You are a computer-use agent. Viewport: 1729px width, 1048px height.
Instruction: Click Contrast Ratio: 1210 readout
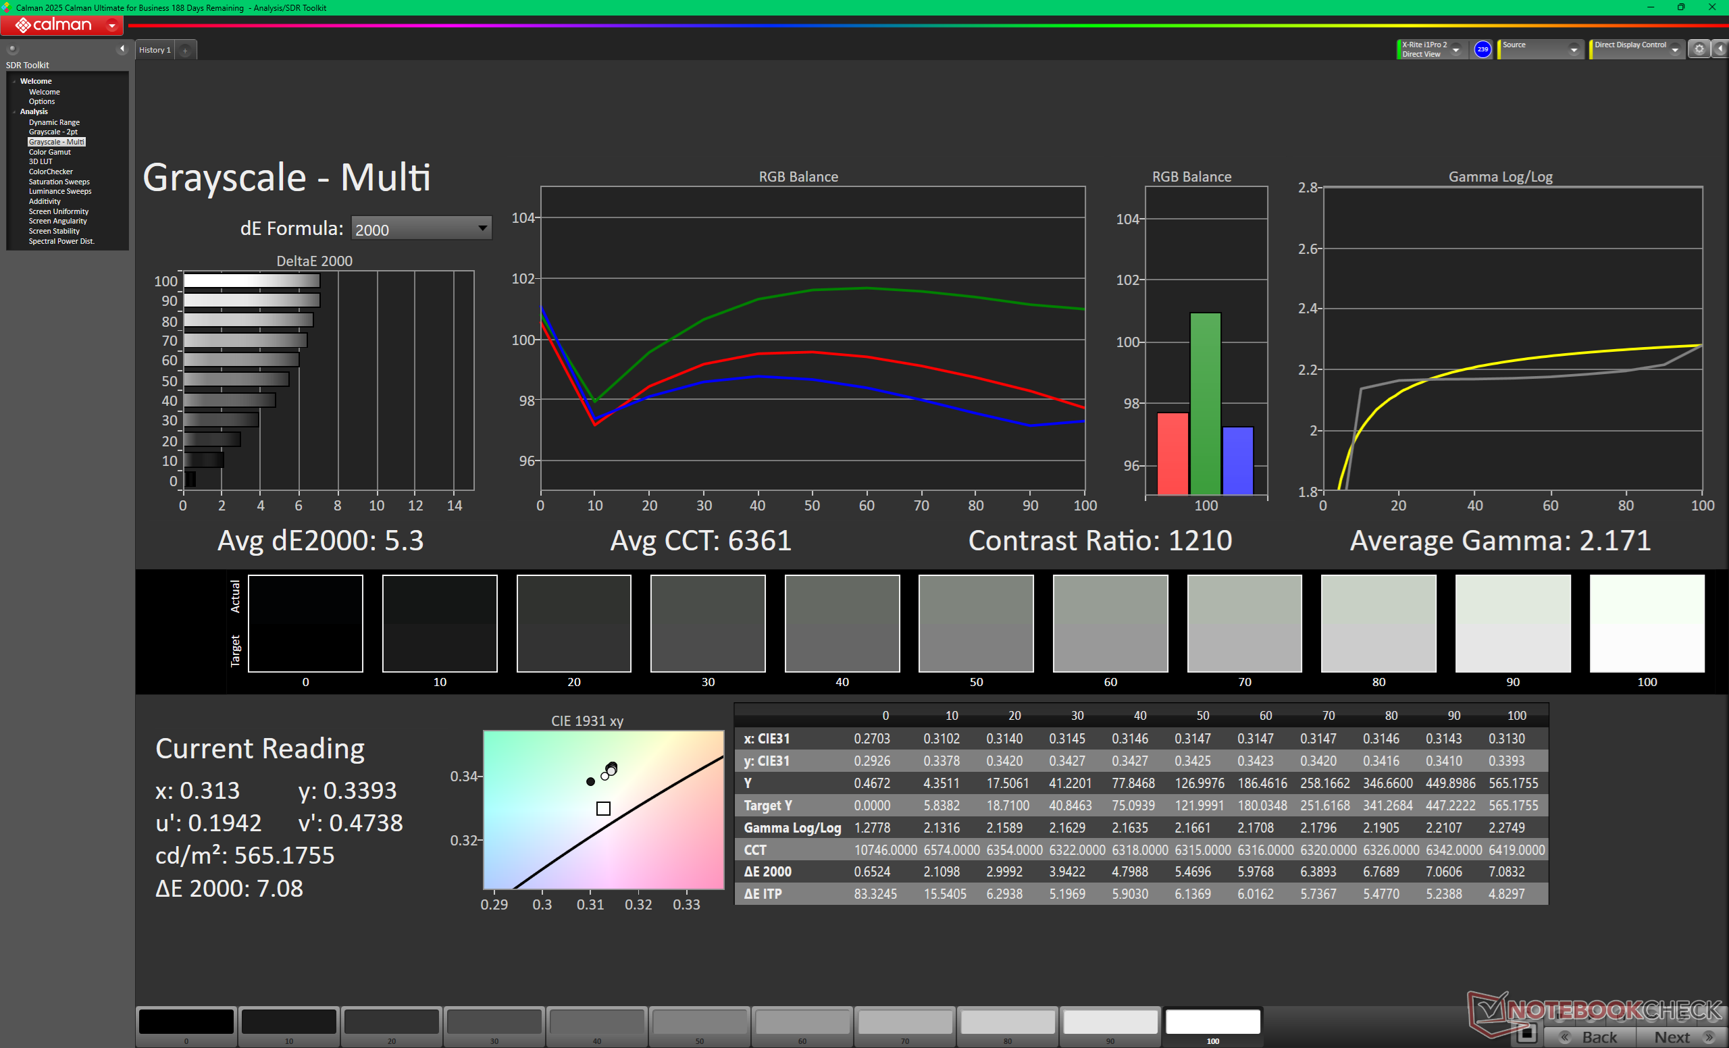(x=1100, y=540)
